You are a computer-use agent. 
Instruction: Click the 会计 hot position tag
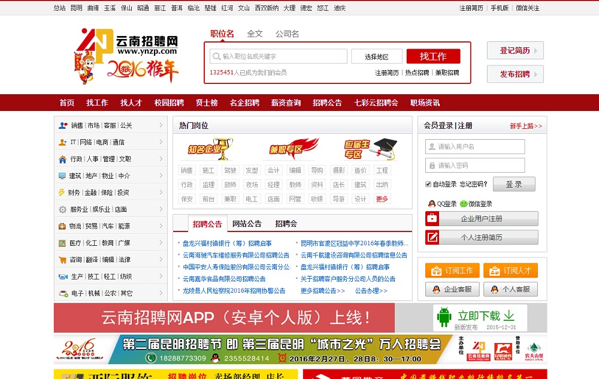click(x=274, y=170)
